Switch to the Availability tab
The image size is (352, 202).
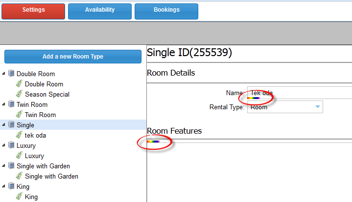[99, 11]
